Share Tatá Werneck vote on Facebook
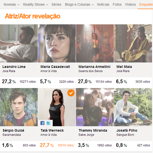 pos(42,123)
